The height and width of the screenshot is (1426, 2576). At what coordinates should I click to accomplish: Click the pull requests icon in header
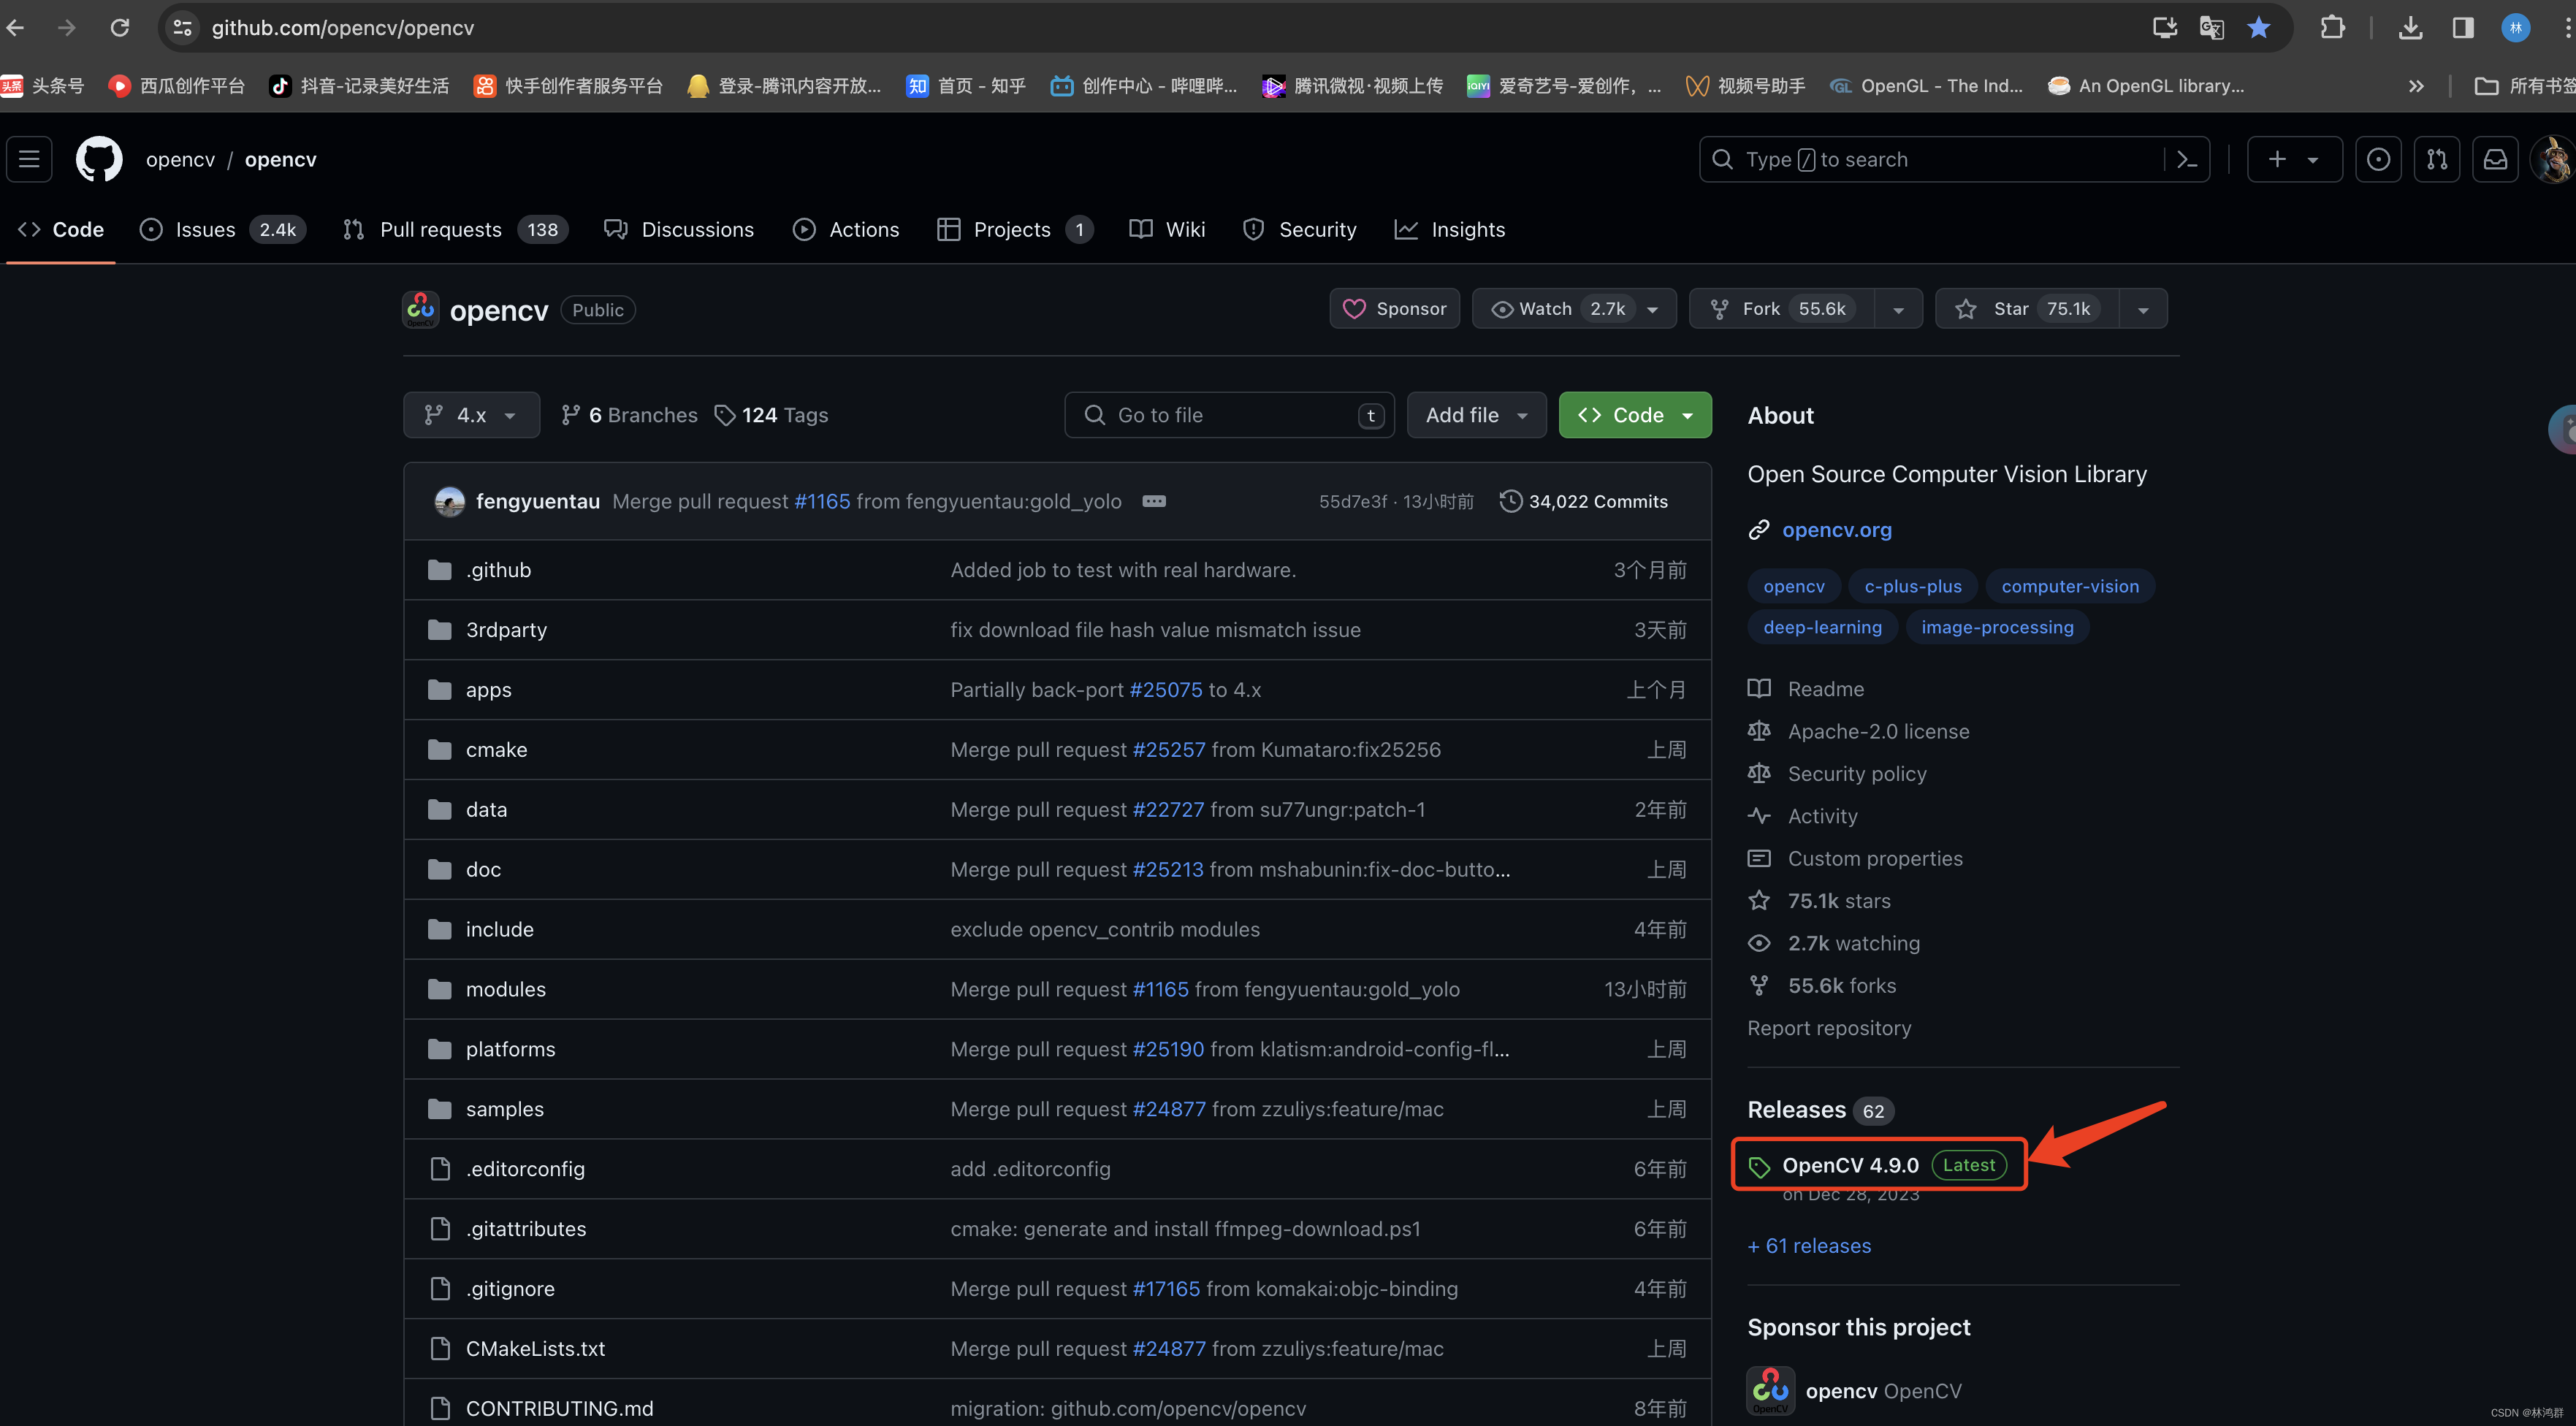coord(2436,159)
